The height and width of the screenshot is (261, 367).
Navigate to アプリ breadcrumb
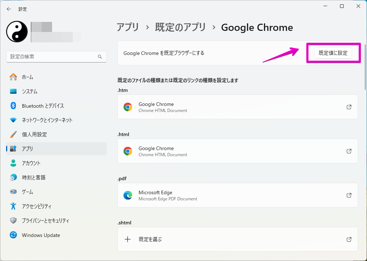pyautogui.click(x=128, y=27)
